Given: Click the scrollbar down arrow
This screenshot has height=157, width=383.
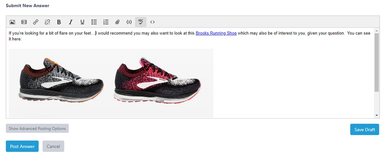Looking at the screenshot, I should click(376, 115).
